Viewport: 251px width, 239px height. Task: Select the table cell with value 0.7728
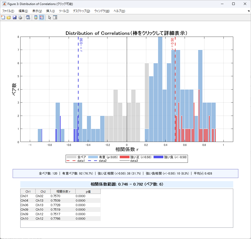(x=56, y=205)
